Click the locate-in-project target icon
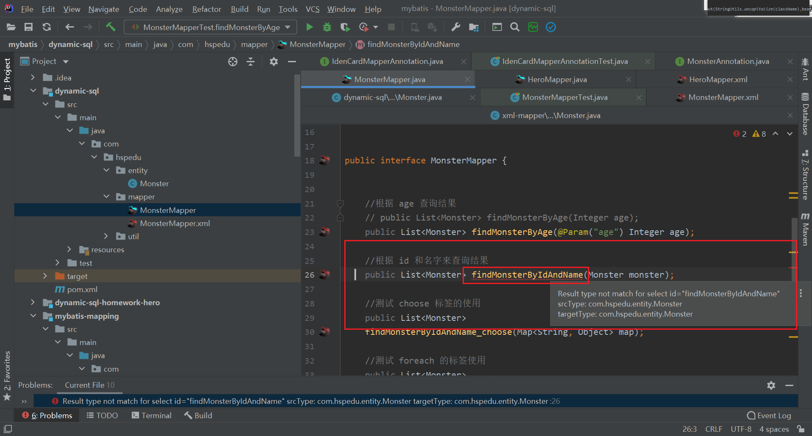The width and height of the screenshot is (812, 436). point(233,62)
